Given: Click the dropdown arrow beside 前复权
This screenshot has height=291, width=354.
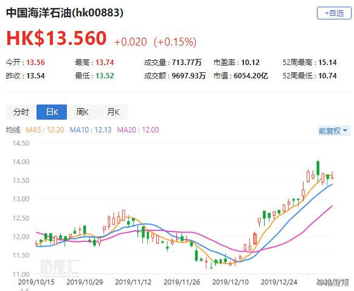Looking at the screenshot, I should 345,130.
